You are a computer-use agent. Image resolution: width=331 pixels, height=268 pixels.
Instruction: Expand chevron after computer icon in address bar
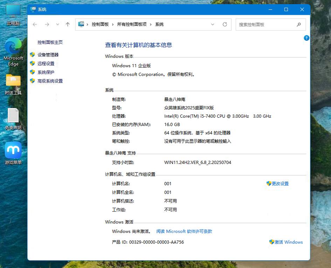88,25
